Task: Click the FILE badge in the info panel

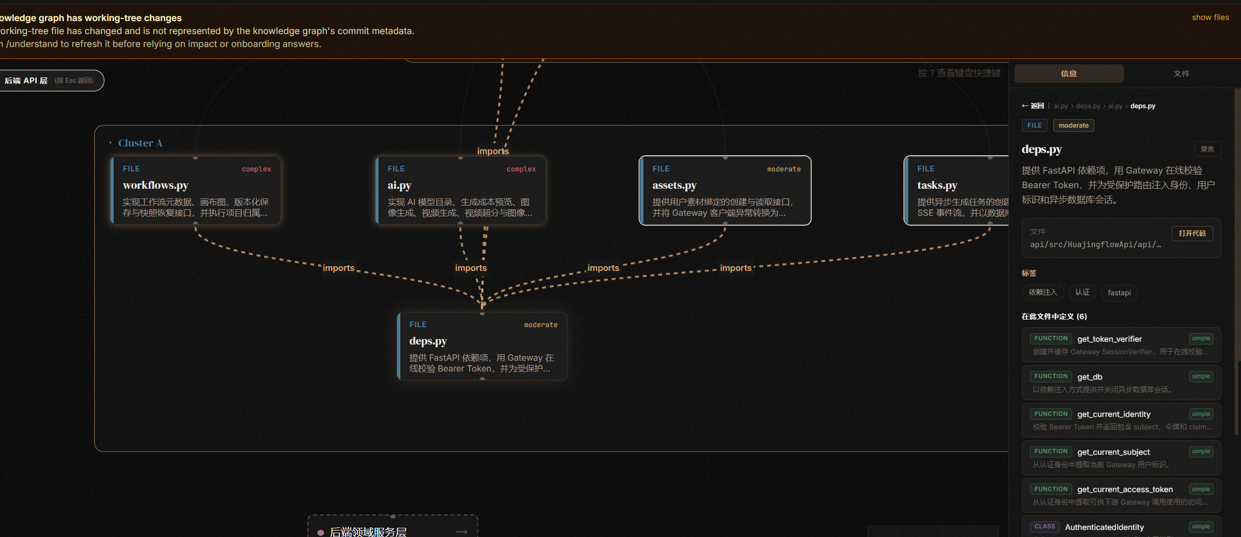Action: (1035, 125)
